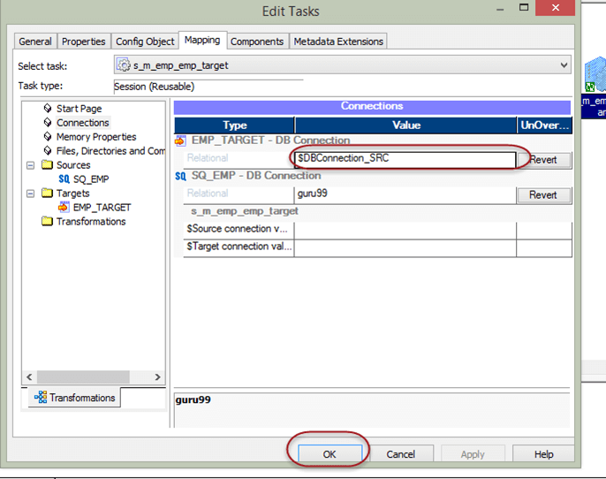This screenshot has height=479, width=606.
Task: Collapse the Targets tree node
Action: pos(31,194)
